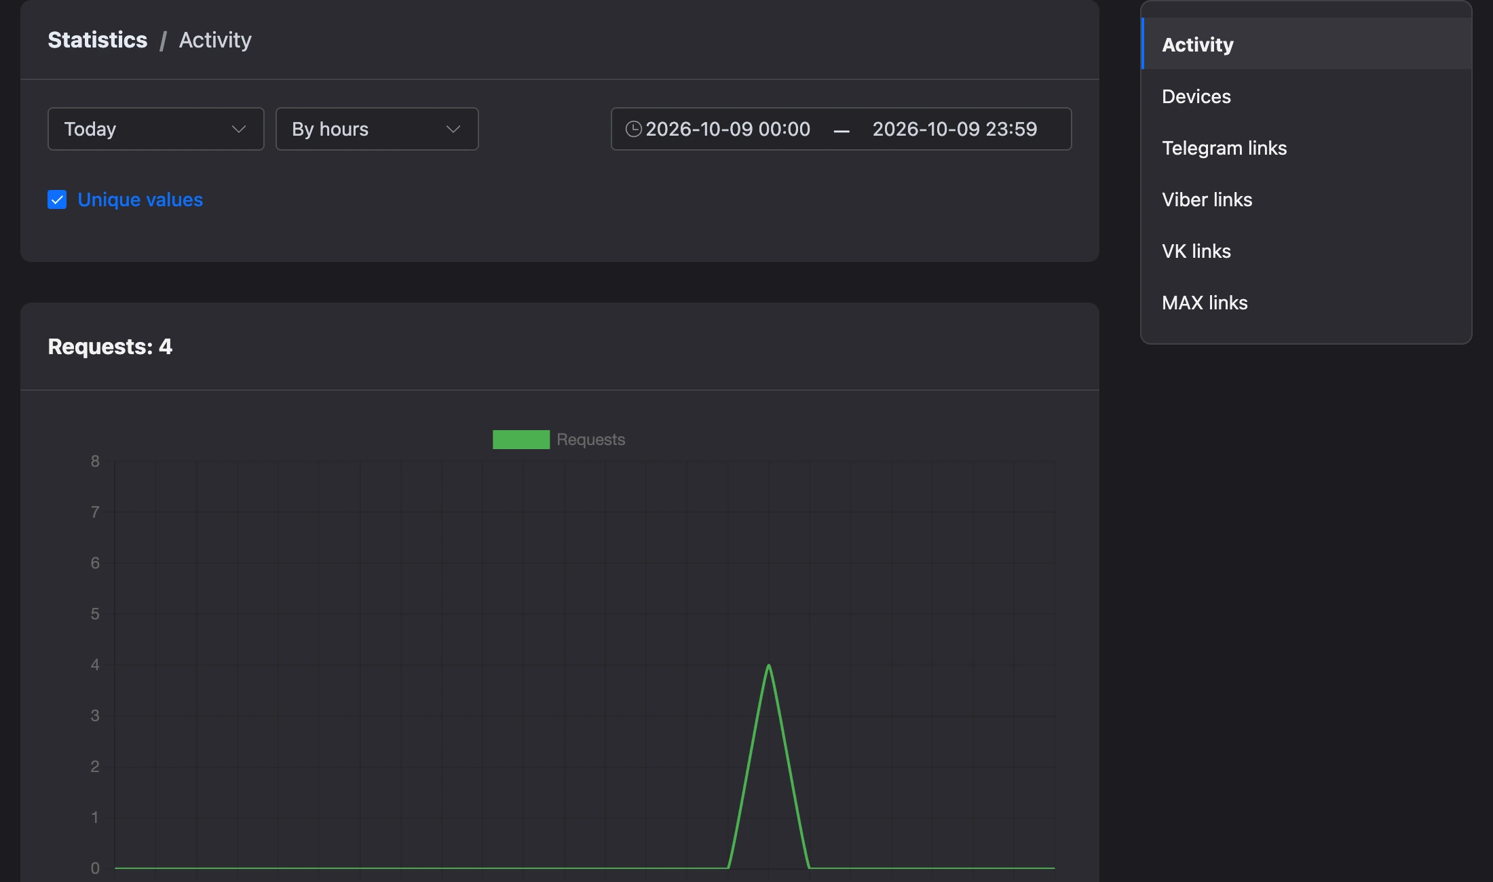Open the By hours grouping dropdown
Image resolution: width=1493 pixels, height=882 pixels.
pos(377,129)
